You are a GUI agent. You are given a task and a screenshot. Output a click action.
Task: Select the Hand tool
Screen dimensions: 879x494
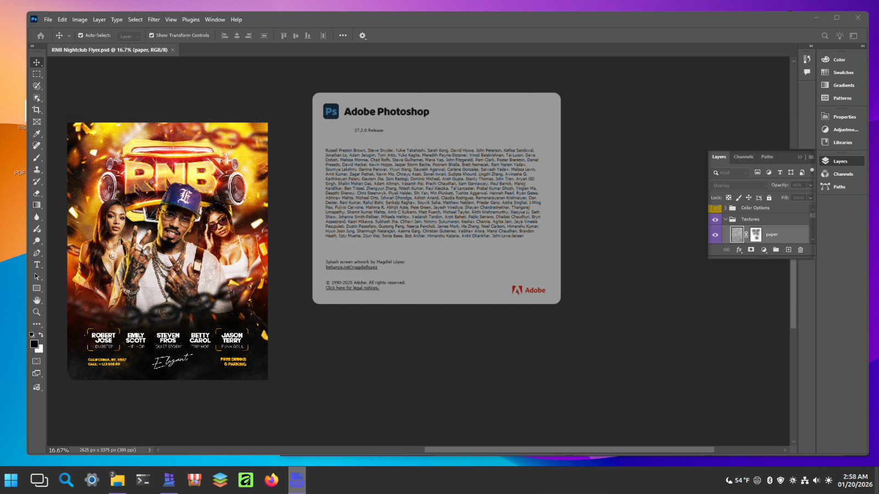[x=37, y=300]
